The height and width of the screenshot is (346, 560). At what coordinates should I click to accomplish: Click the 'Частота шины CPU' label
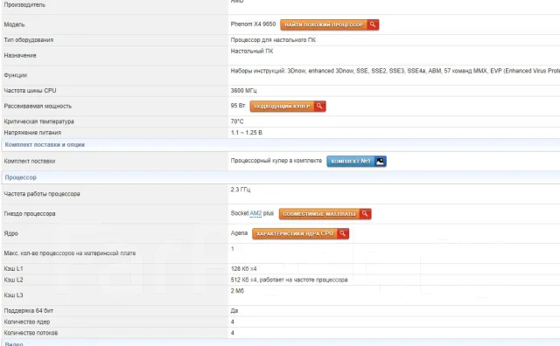coord(30,91)
